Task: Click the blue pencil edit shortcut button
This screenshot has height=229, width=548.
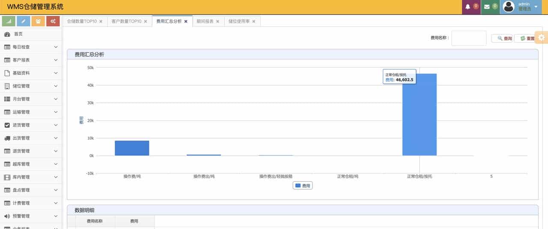Action: point(23,21)
